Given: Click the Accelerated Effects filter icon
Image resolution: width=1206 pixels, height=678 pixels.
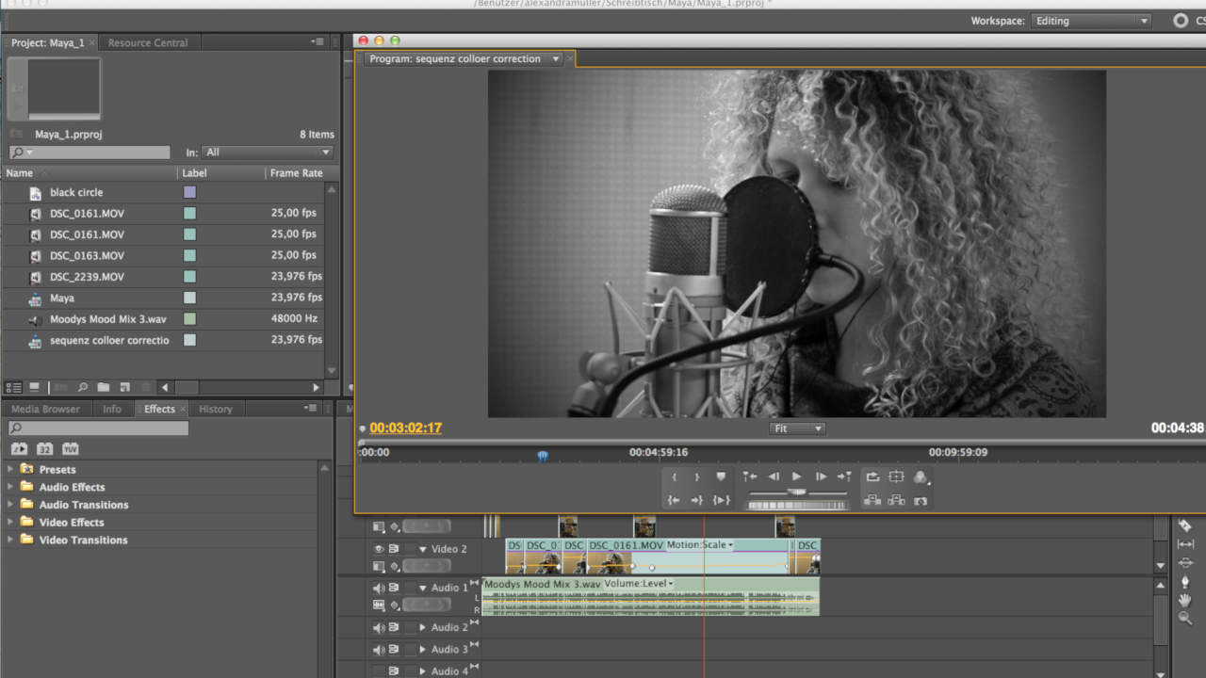Looking at the screenshot, I should coord(20,449).
